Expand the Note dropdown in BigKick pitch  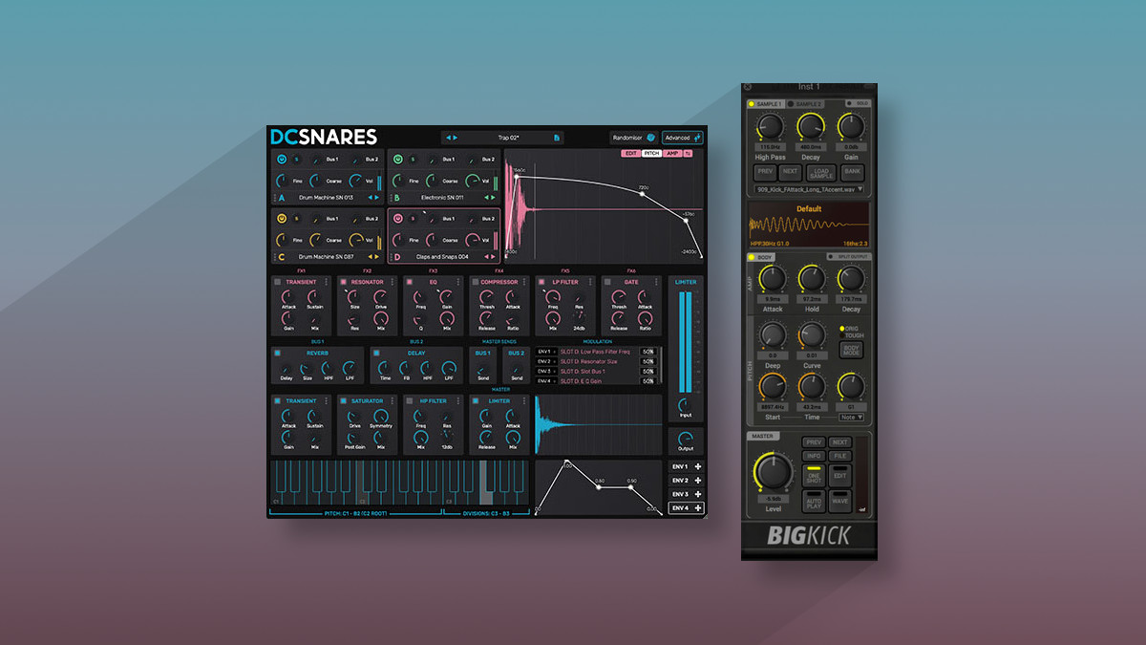pos(852,417)
